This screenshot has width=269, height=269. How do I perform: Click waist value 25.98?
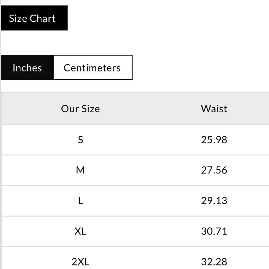[x=214, y=140]
